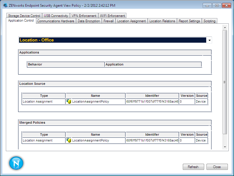Screen dimensions: 234x176
Task: Click the Location - Office combo box
Action: 115,40
